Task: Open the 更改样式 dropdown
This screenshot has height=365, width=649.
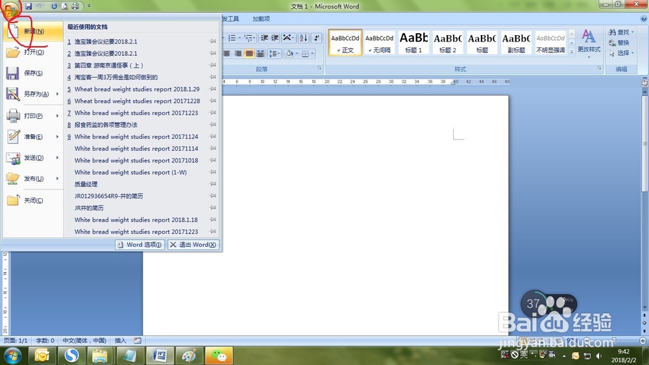Action: [x=589, y=44]
